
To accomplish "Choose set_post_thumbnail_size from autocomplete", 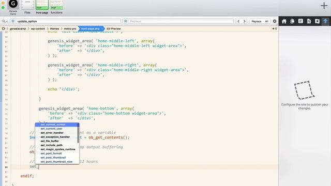I will (57, 162).
